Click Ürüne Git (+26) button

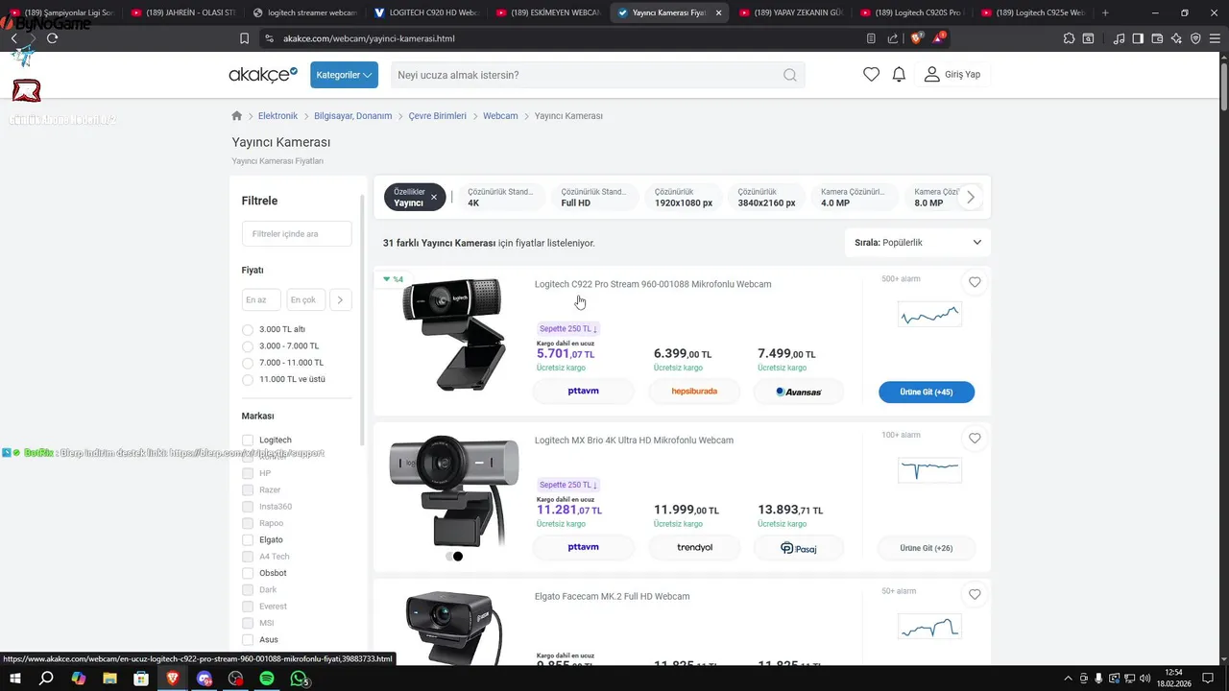tap(927, 548)
